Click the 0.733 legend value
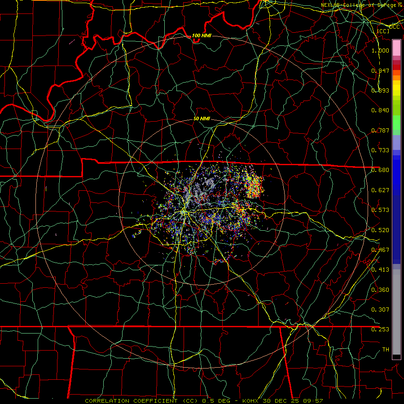This screenshot has height=404, width=404. (380, 150)
